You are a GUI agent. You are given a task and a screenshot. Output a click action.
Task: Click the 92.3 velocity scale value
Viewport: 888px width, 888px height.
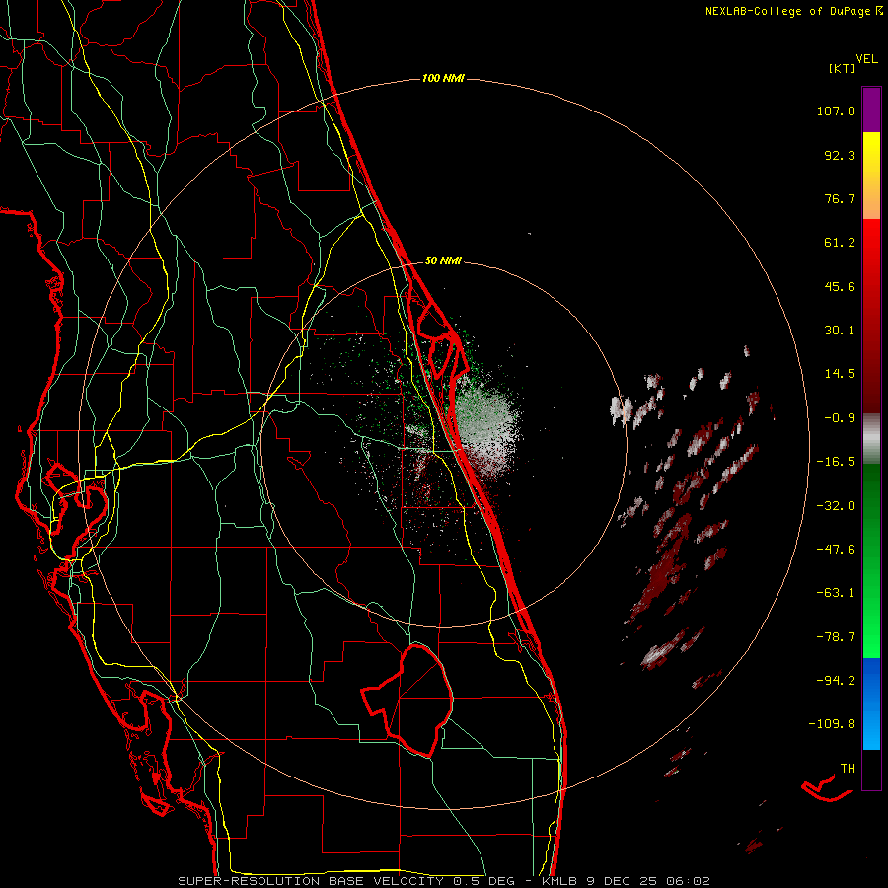(x=840, y=155)
